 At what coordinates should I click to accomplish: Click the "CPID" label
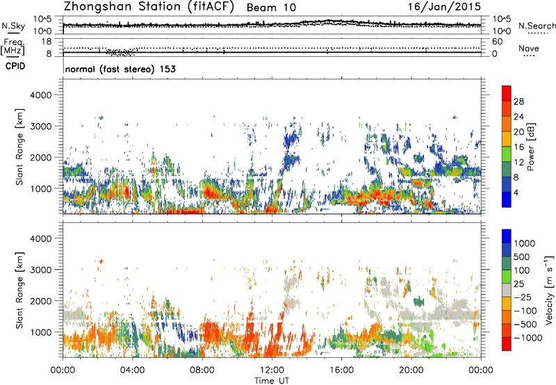tap(15, 66)
